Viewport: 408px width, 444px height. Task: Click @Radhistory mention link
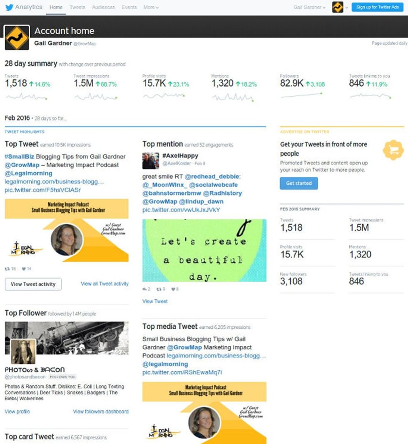(x=223, y=193)
